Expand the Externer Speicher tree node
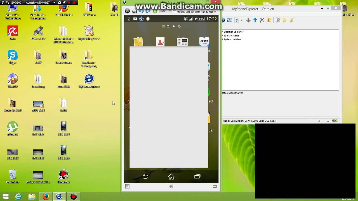Viewport: 358px width, 201px height. [x=223, y=32]
